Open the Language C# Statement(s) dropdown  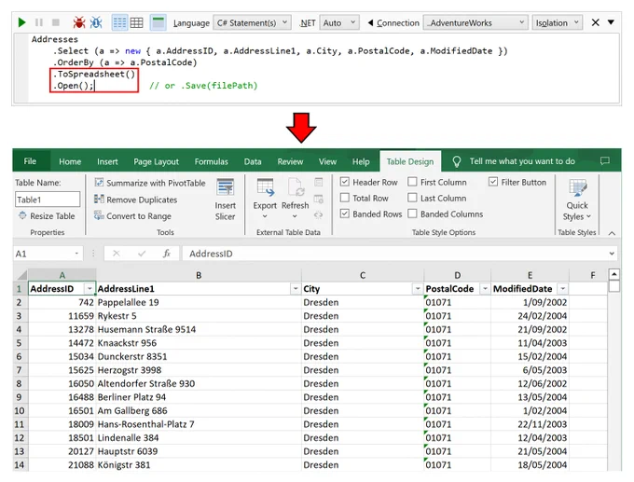[252, 23]
